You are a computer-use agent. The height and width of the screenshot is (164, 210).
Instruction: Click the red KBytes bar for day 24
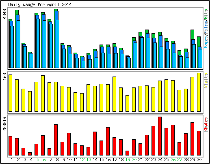point(160,136)
